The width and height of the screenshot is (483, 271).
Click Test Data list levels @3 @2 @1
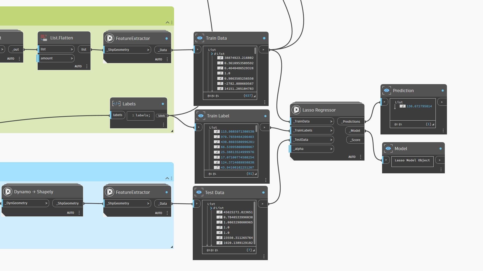(x=212, y=250)
